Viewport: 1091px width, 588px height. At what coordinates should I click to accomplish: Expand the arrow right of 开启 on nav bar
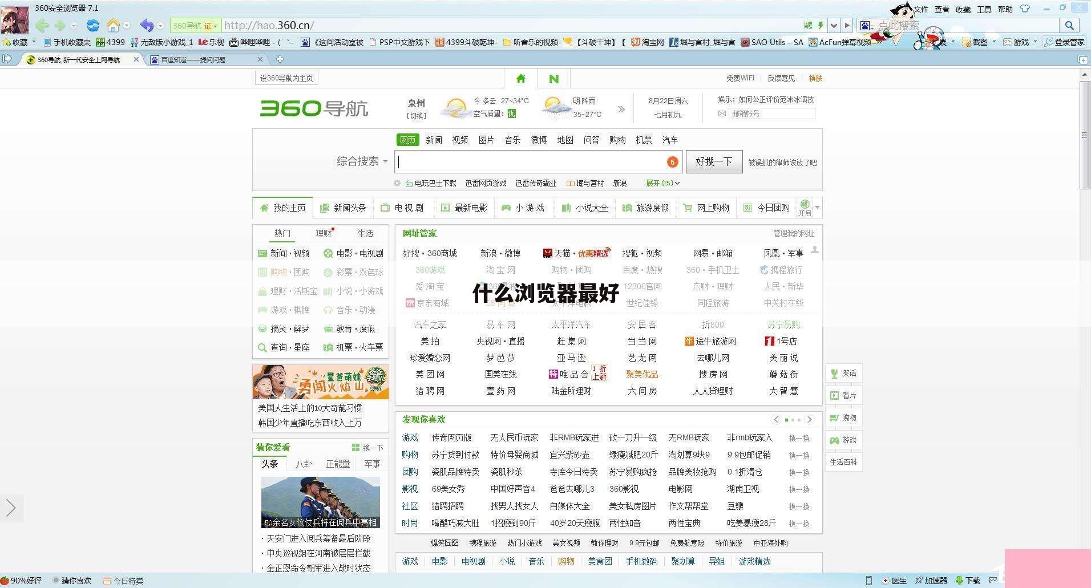(x=817, y=208)
